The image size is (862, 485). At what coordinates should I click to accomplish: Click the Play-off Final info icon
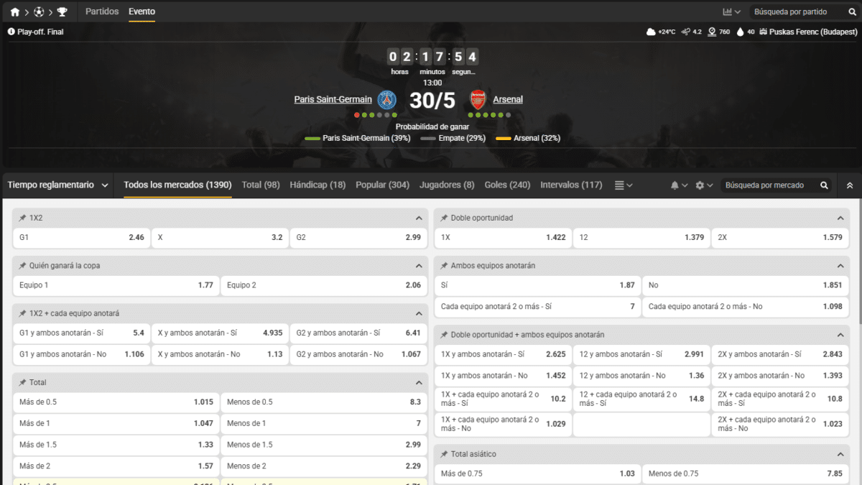[11, 32]
